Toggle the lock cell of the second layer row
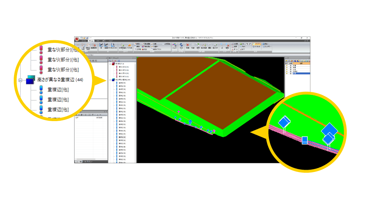Screen dimensions: 365x205 coord(291,68)
